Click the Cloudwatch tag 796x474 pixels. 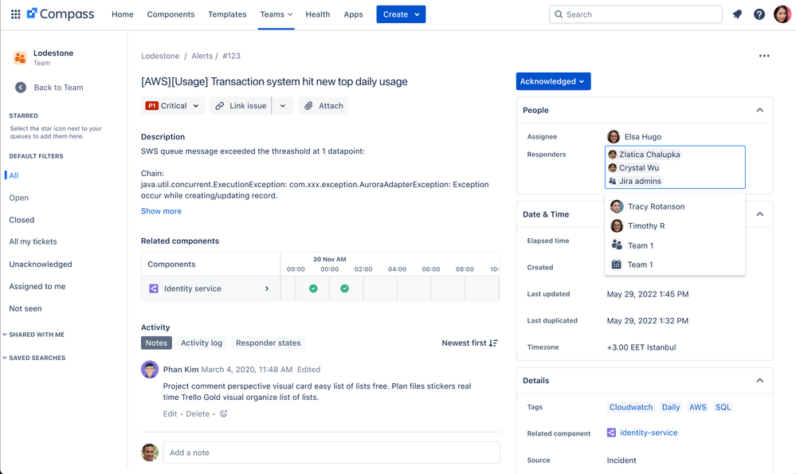click(x=631, y=407)
